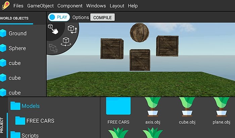Viewport: 235px width, 138px height.
Task: Click the Sphere object cube icon
Action: (3, 48)
